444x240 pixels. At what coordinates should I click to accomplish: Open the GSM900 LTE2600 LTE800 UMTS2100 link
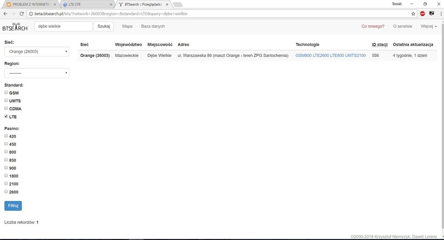(330, 55)
